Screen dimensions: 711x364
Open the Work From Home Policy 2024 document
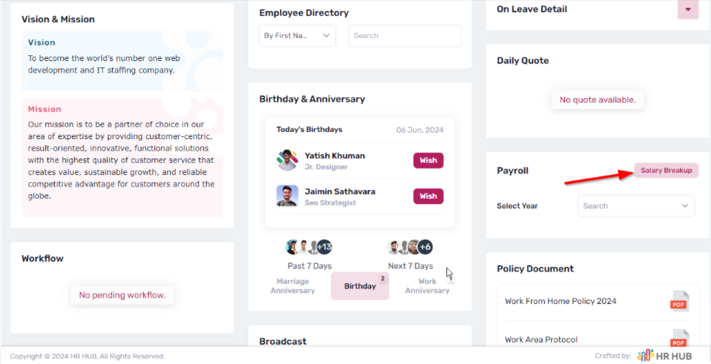click(x=560, y=302)
